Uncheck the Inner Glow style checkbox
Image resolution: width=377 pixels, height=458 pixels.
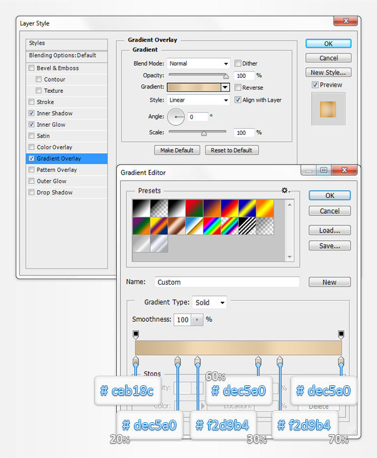pos(31,125)
